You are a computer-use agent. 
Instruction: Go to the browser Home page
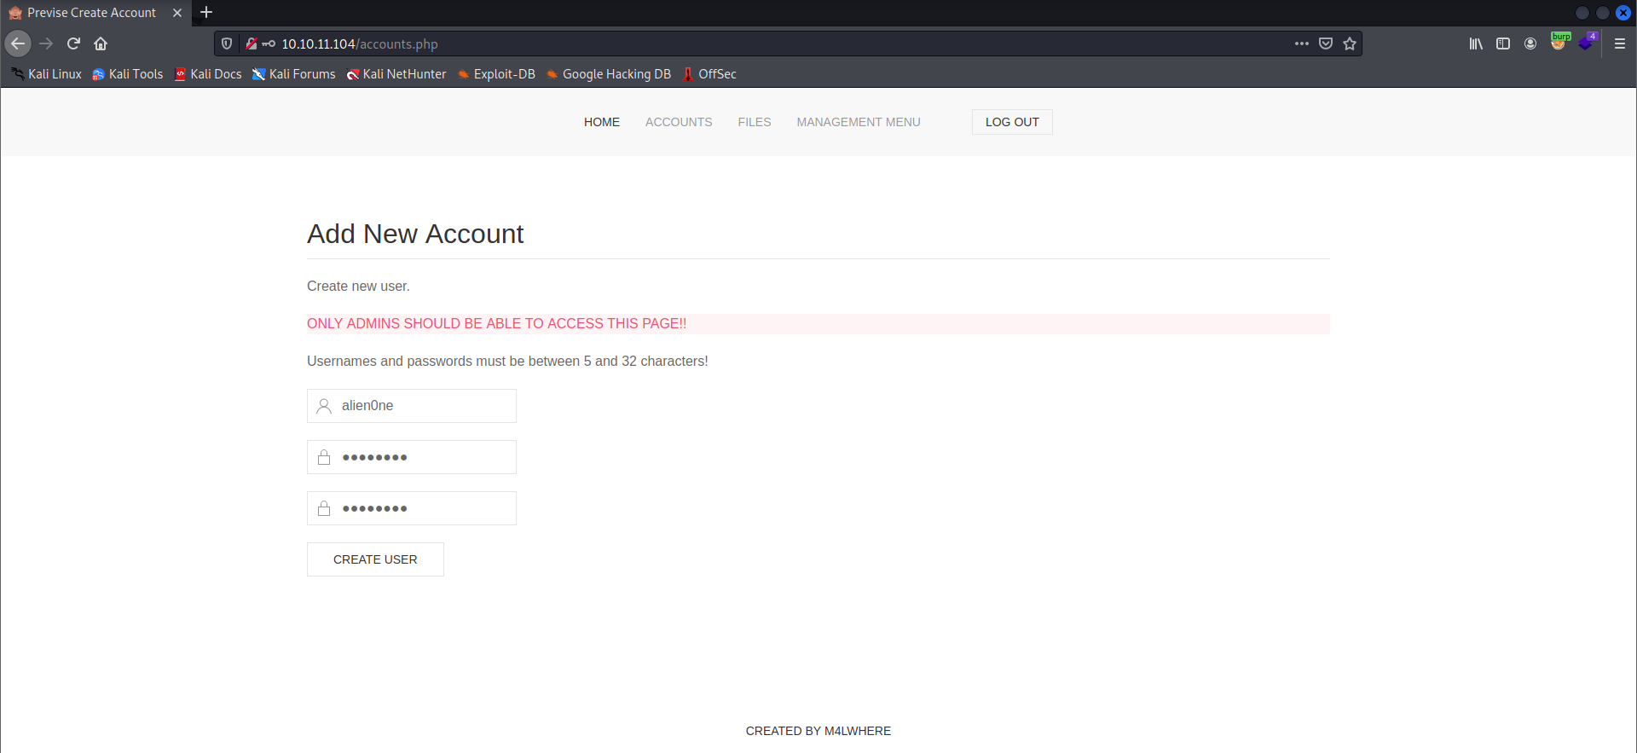coord(101,43)
